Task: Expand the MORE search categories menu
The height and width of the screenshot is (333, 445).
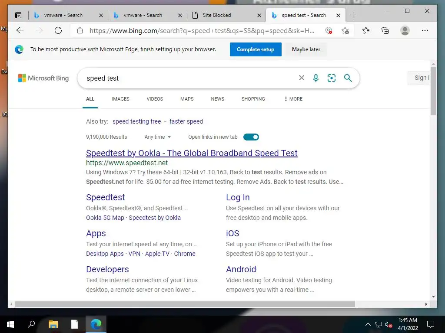Action: [293, 99]
